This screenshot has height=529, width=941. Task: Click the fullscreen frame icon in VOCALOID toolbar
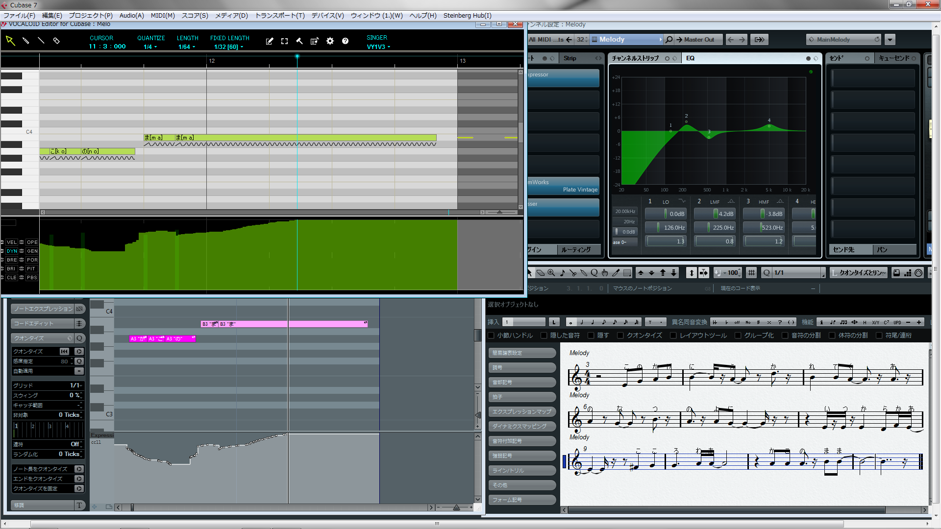click(x=284, y=41)
